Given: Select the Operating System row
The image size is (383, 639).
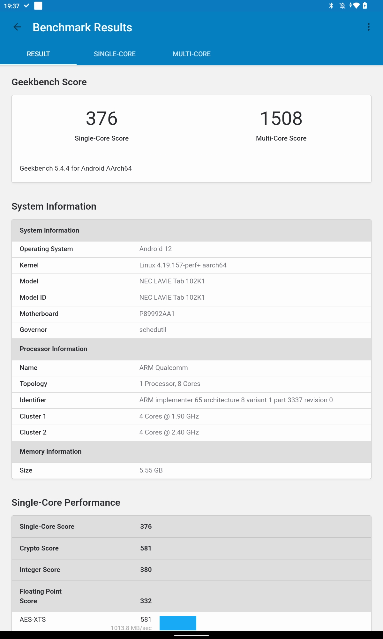Looking at the screenshot, I should pos(191,249).
